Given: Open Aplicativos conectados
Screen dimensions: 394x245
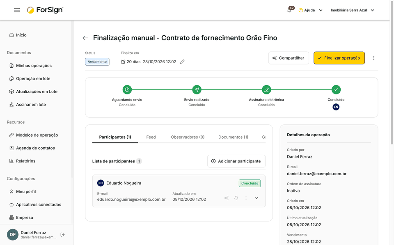Looking at the screenshot, I should pyautogui.click(x=35, y=204).
